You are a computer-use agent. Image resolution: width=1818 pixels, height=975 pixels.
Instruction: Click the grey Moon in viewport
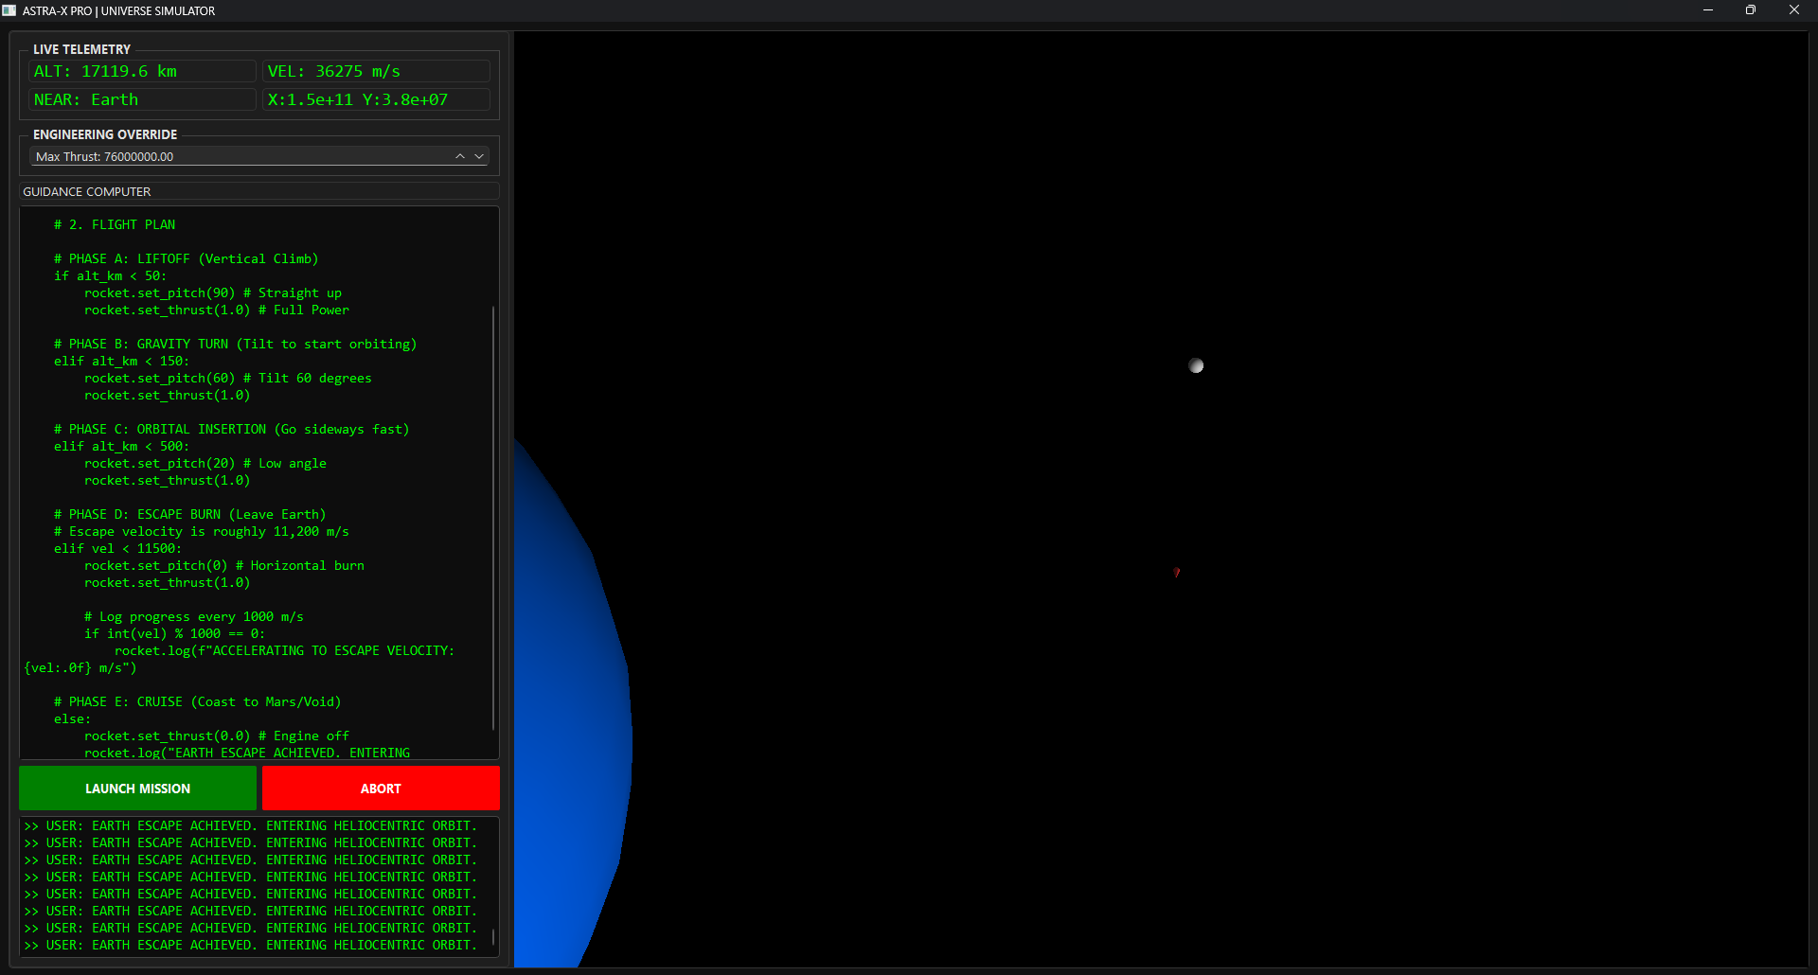point(1196,365)
